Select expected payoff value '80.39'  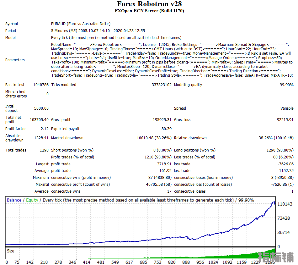tap(167, 129)
